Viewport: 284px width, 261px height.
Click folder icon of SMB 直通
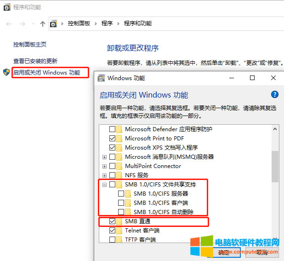click(119, 221)
